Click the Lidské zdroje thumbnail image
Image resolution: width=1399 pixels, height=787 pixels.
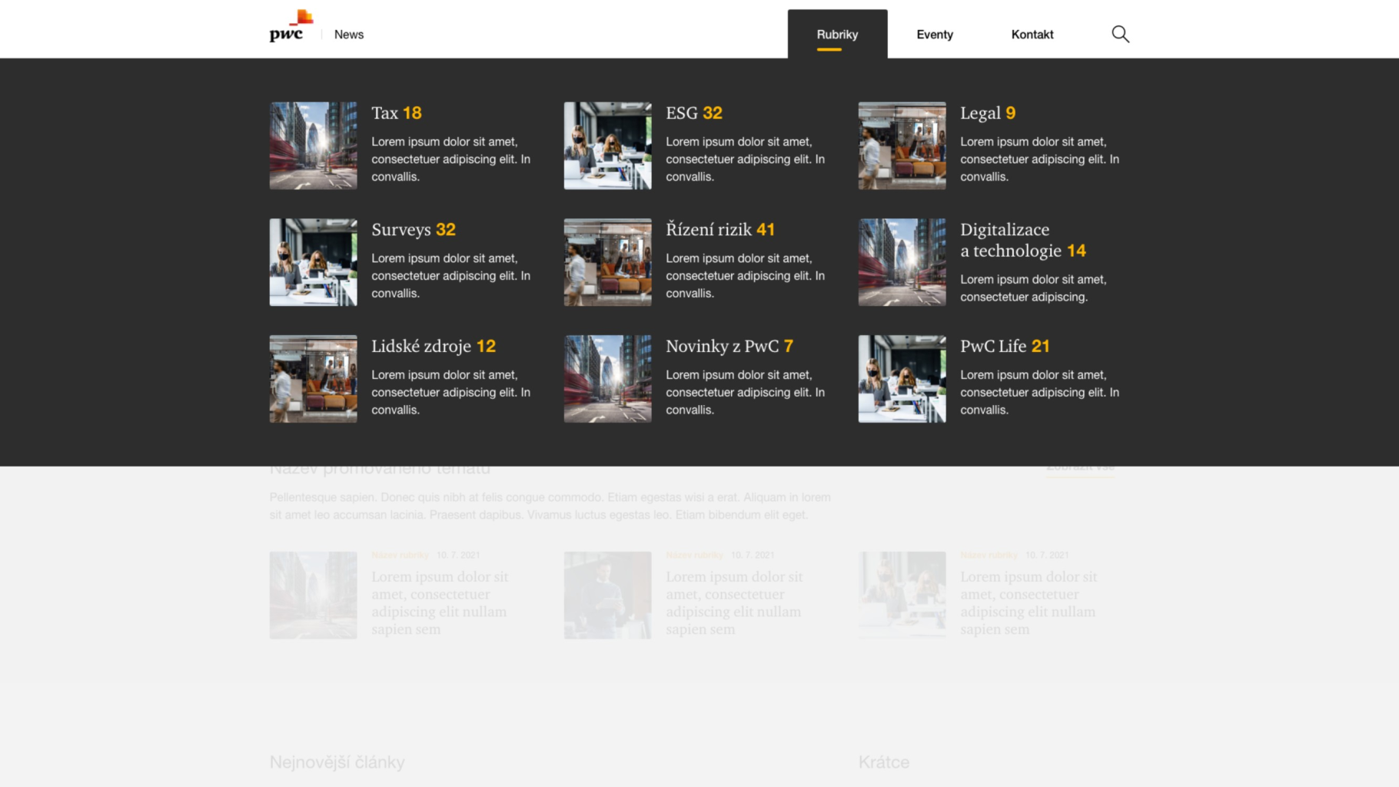coord(313,378)
